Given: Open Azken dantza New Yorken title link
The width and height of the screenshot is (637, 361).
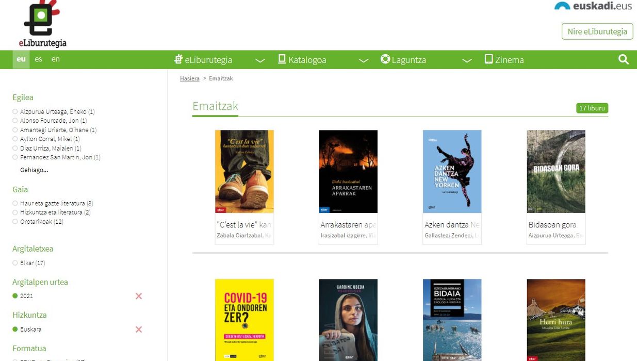Looking at the screenshot, I should click(x=452, y=225).
